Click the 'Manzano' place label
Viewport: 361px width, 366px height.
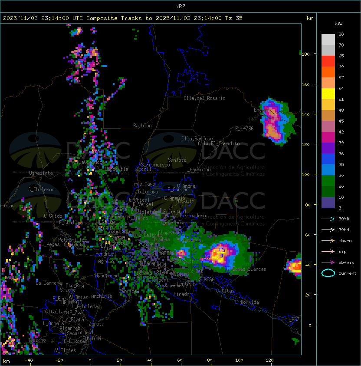(x=36, y=340)
